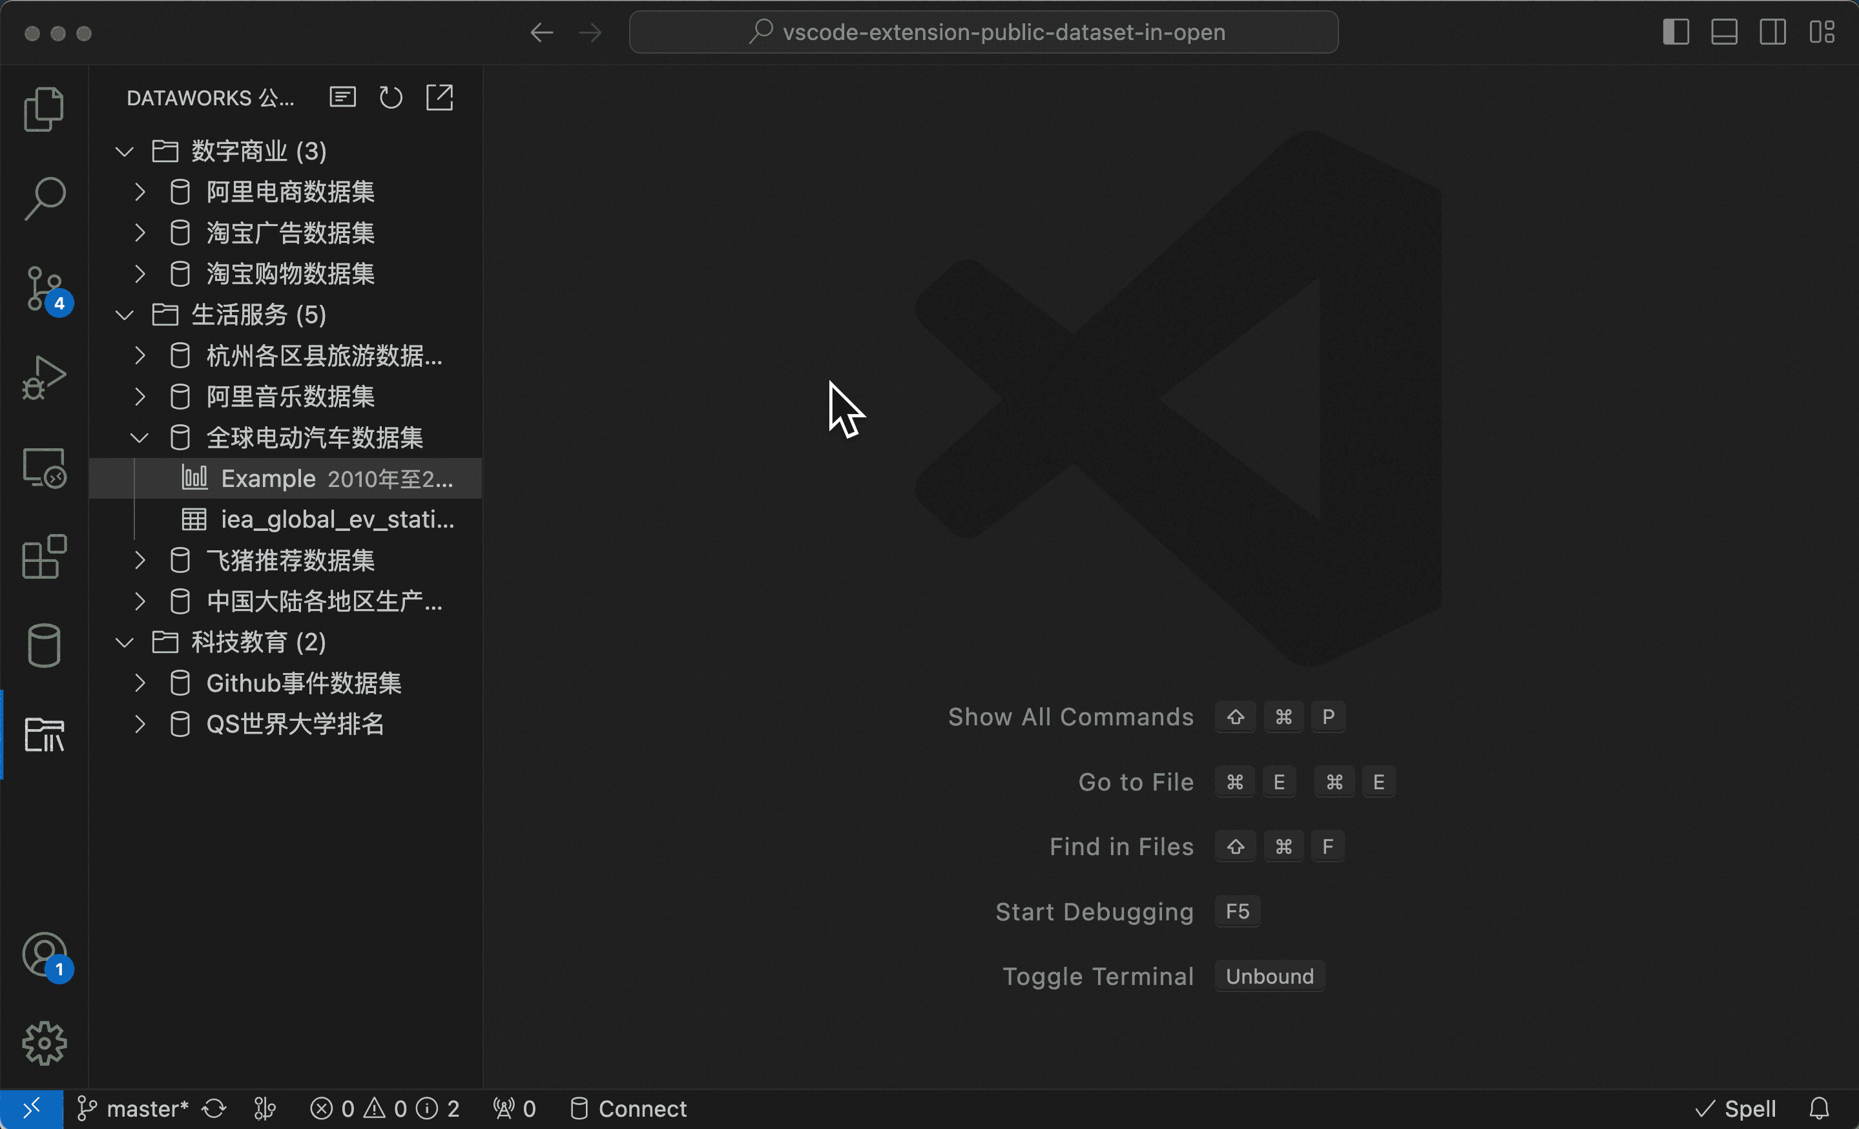Click the command center search field
This screenshot has width=1859, height=1129.
(984, 32)
